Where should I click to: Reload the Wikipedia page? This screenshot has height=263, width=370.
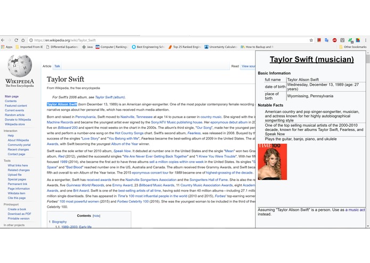(x=17, y=40)
